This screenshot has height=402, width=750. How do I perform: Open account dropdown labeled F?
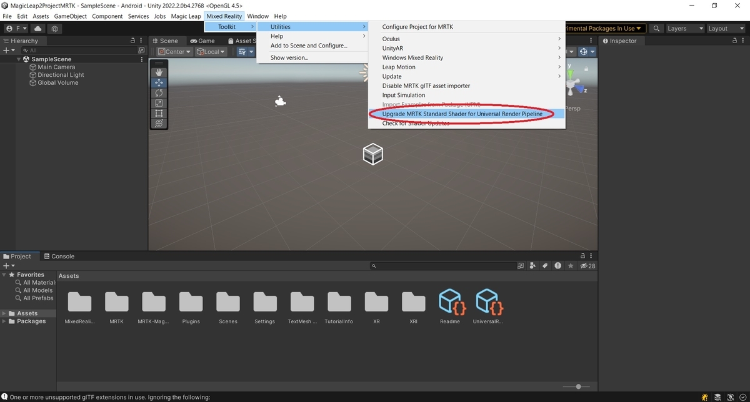tap(15, 29)
